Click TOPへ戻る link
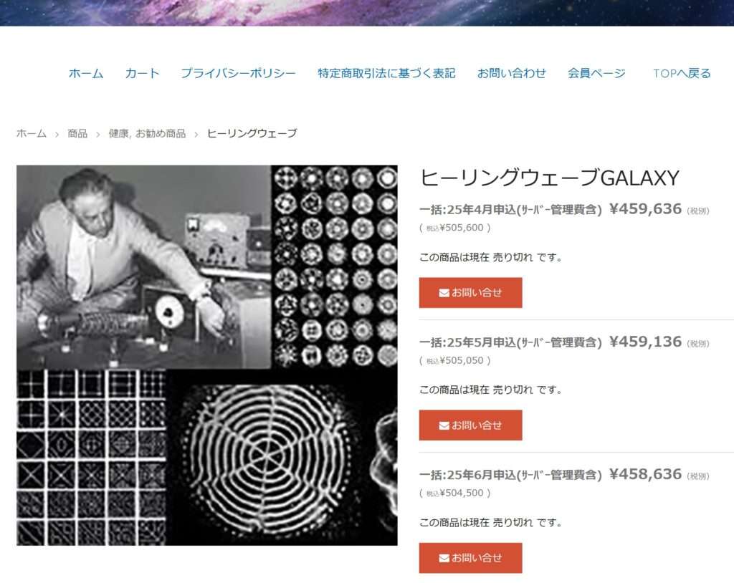734x583 pixels. 682,74
